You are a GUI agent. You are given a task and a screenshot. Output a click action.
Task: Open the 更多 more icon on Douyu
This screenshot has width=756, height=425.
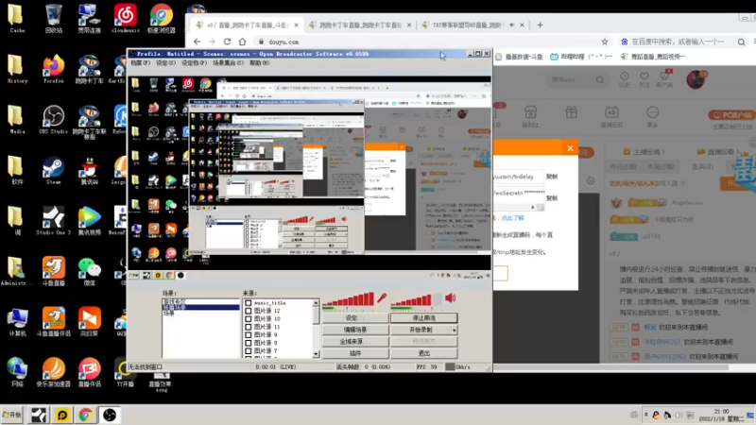coord(652,116)
